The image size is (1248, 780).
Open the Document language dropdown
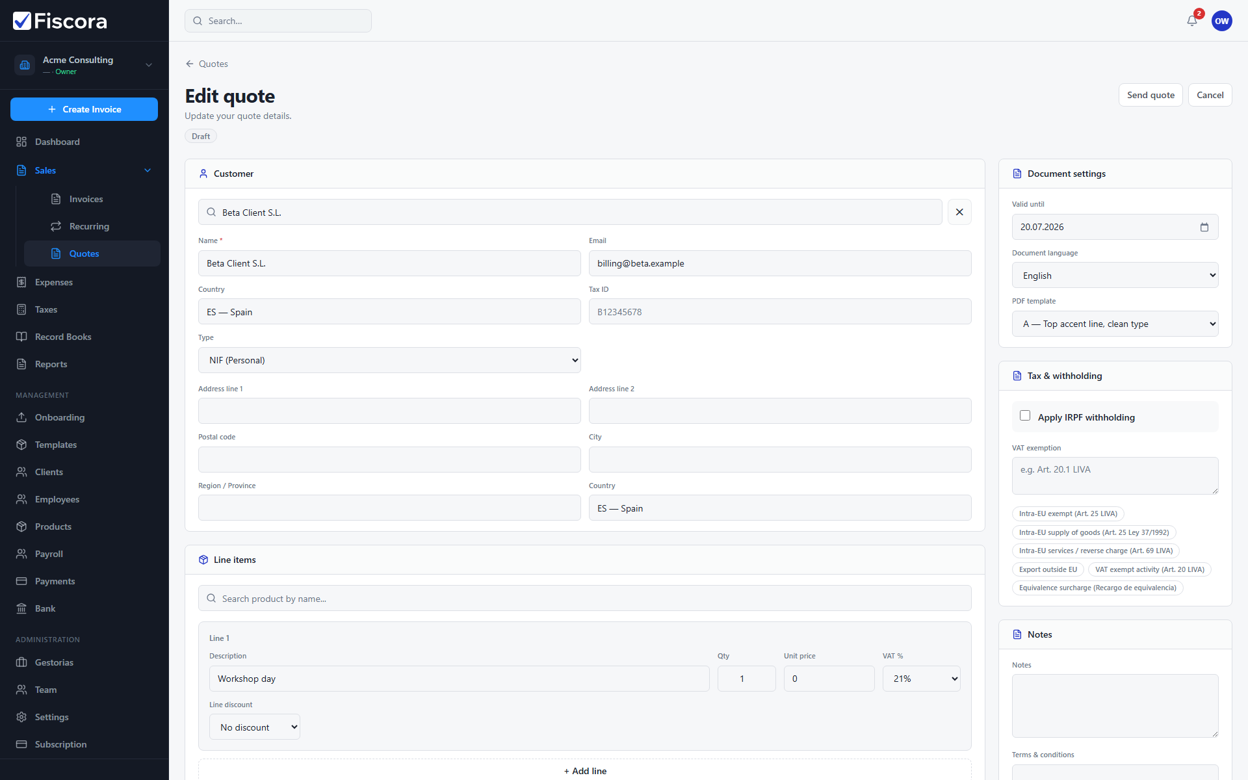point(1115,276)
